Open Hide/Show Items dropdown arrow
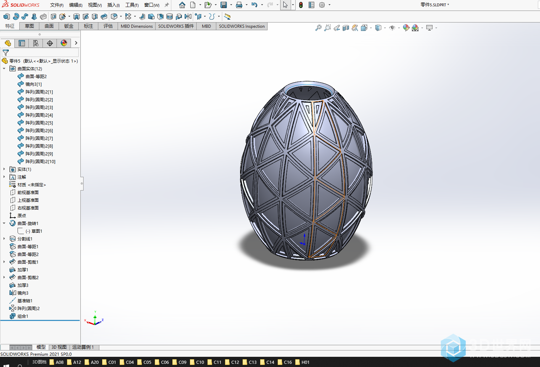This screenshot has width=540, height=367. coord(399,28)
